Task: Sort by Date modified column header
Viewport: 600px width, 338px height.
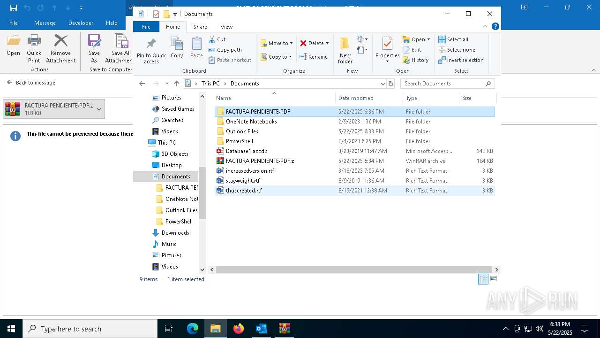Action: pos(369,98)
